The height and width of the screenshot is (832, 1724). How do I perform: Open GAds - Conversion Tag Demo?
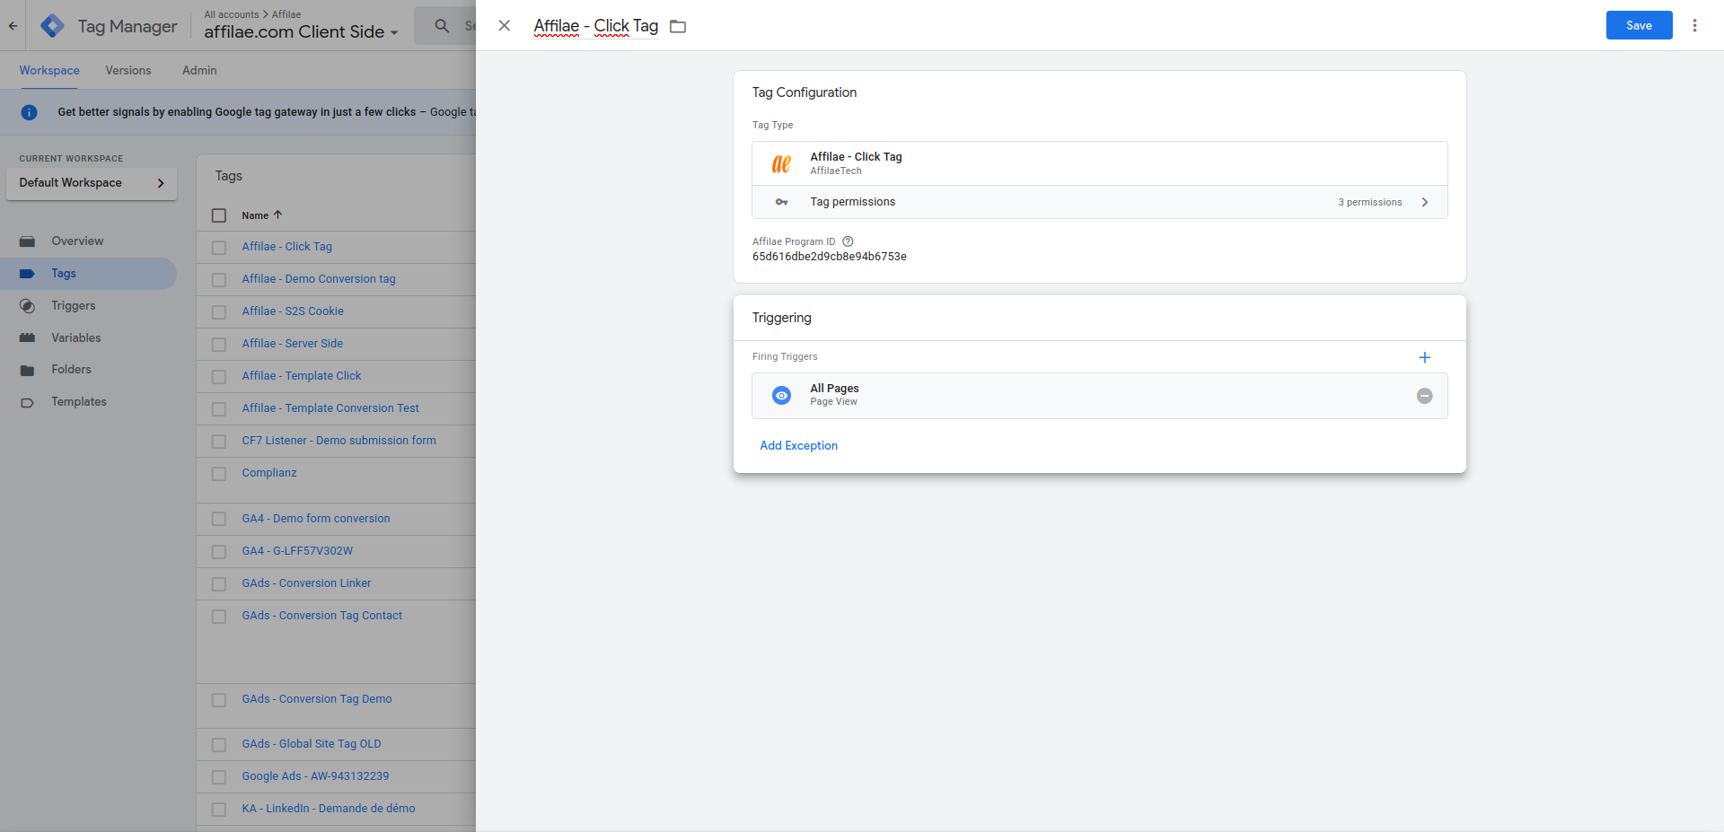(317, 699)
